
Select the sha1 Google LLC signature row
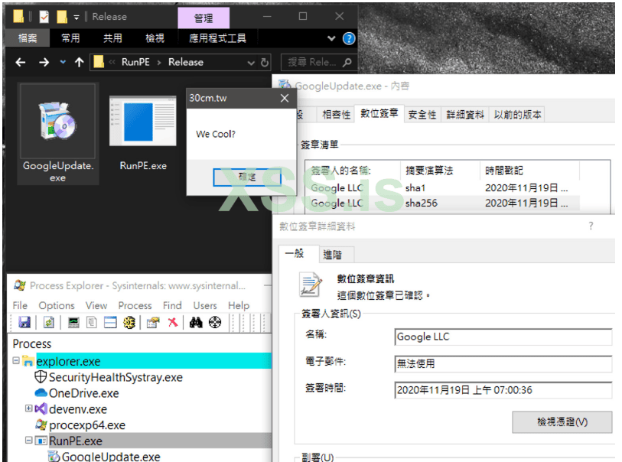coord(442,187)
